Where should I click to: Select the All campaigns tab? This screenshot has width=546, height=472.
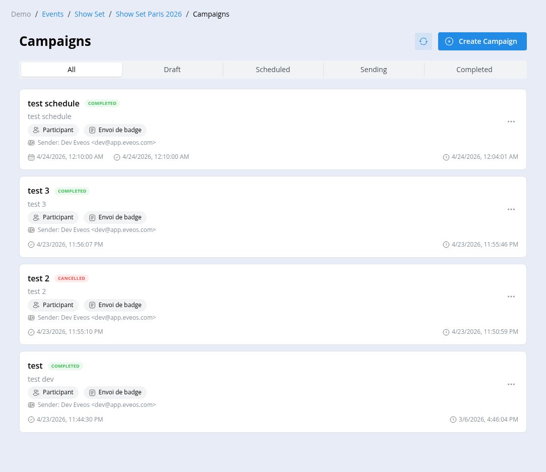tap(72, 70)
